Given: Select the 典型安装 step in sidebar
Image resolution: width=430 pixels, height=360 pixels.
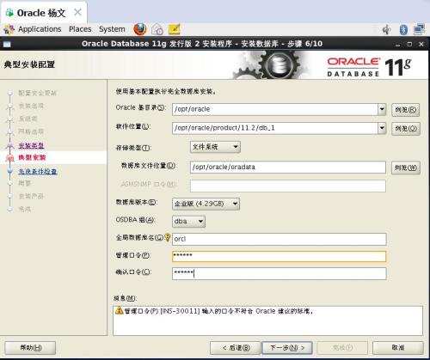Looking at the screenshot, I should [32, 157].
